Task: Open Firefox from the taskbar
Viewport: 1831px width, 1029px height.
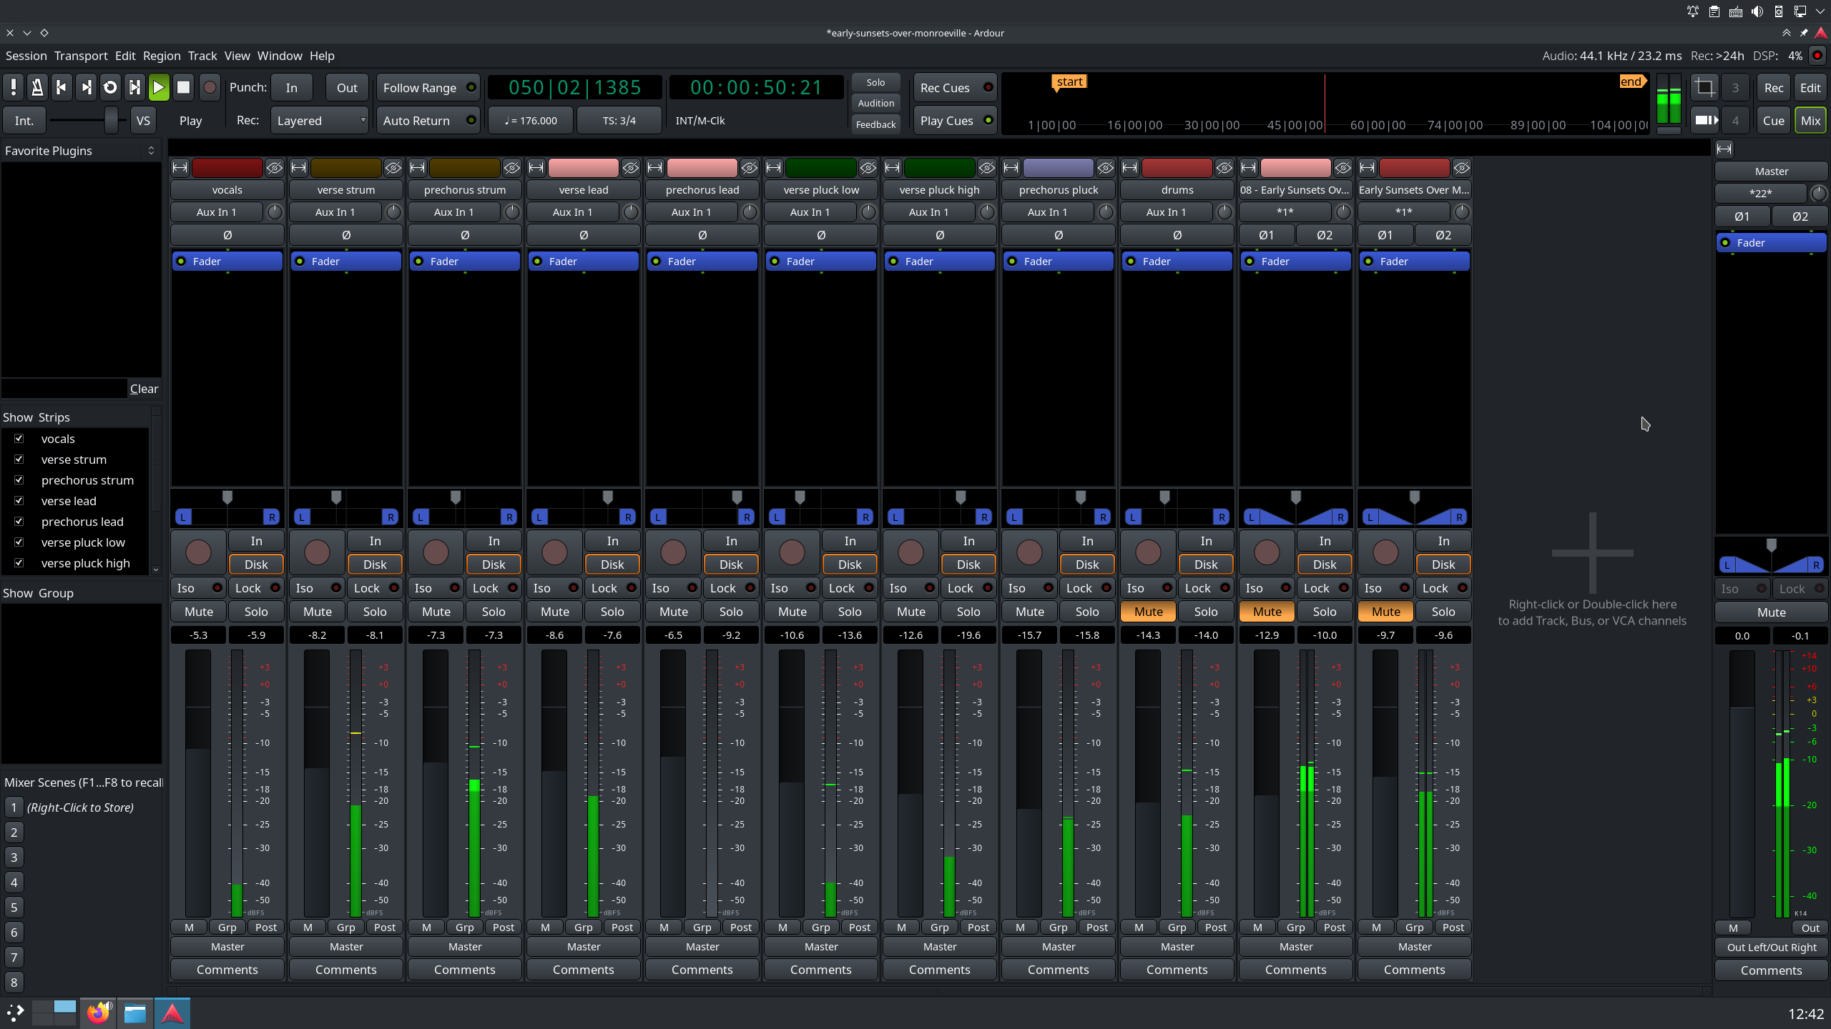Action: point(99,1013)
